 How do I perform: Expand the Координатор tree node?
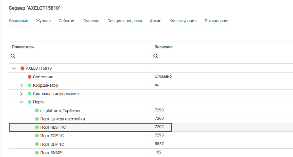tap(21, 85)
